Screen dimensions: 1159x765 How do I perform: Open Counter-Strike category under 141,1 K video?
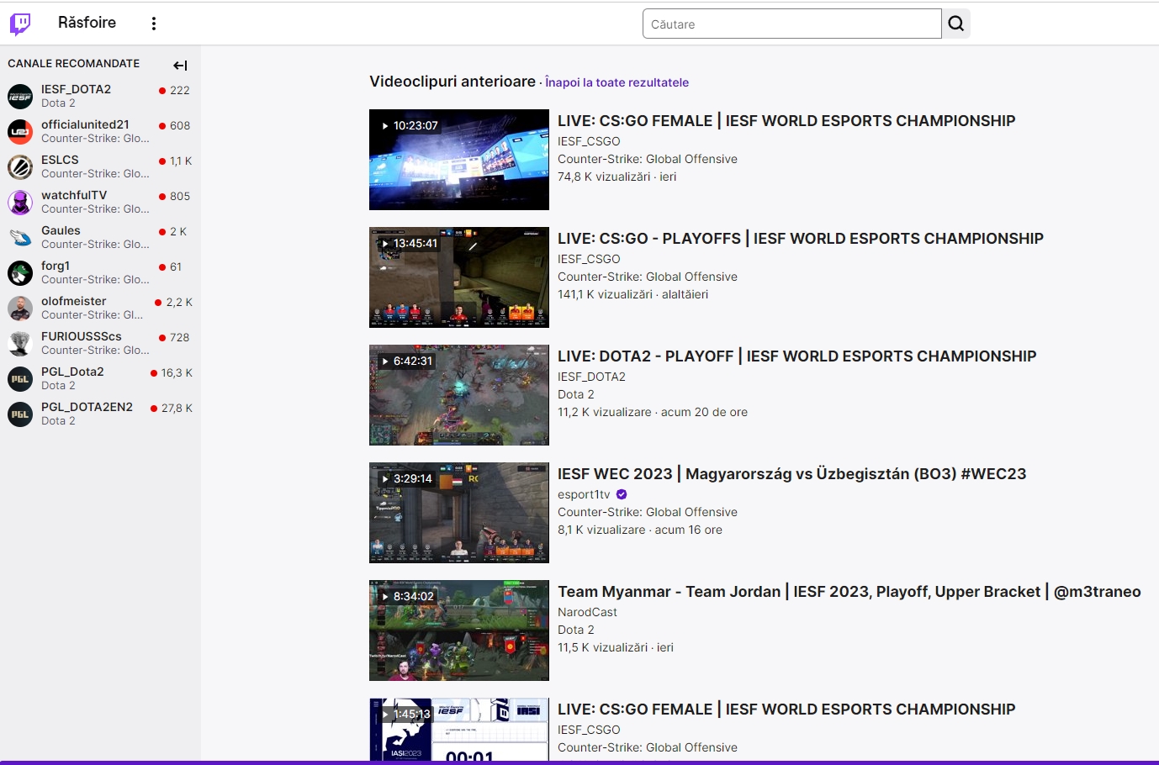(648, 277)
